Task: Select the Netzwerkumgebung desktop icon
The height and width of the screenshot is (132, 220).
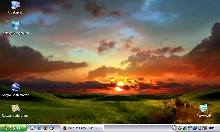Action: tap(15, 26)
